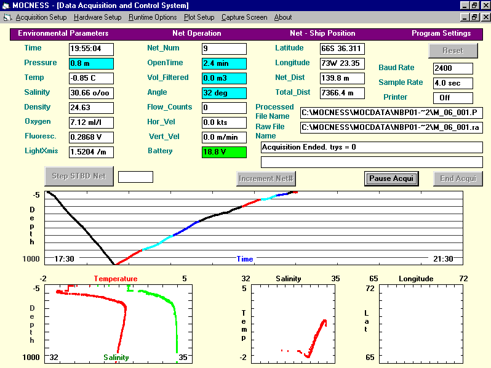Click the Hor_Vel value 0.0 kts
The width and height of the screenshot is (491, 368).
224,122
